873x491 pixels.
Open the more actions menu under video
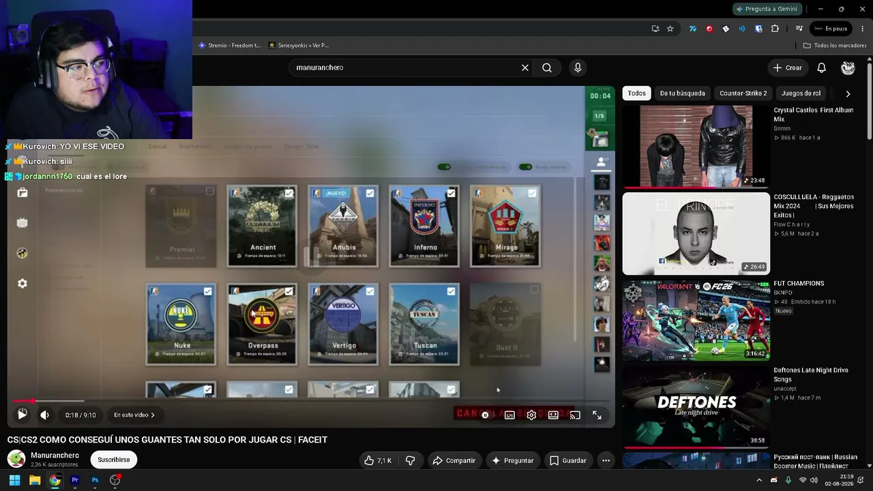pyautogui.click(x=606, y=460)
